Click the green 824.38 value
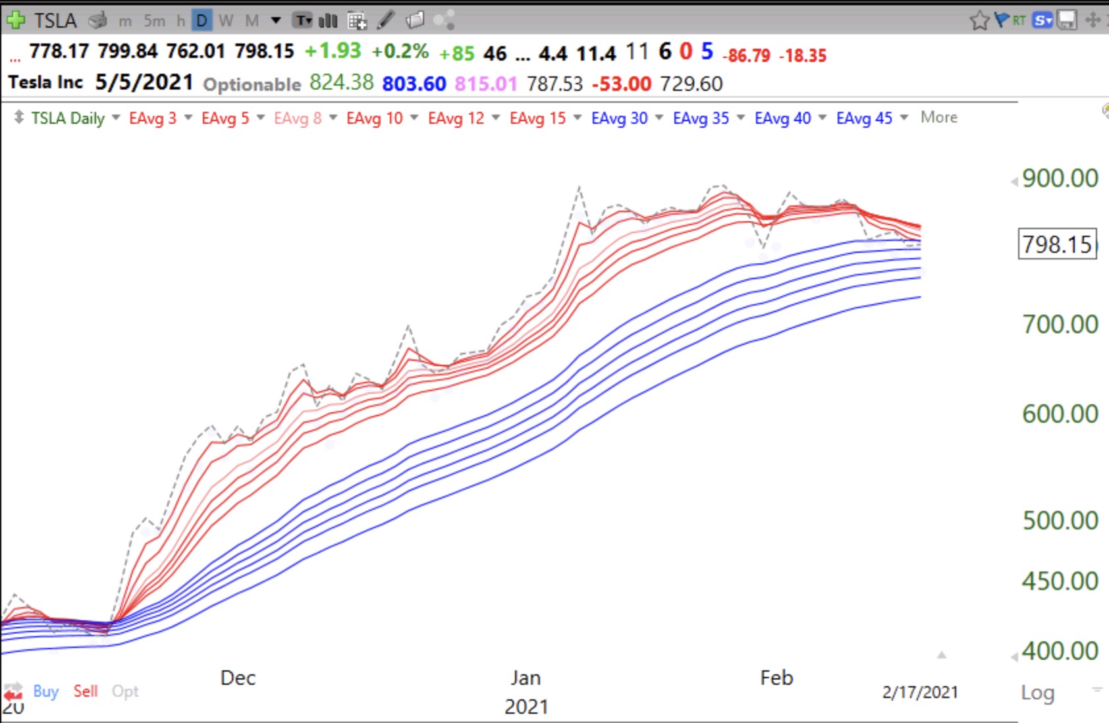1109x723 pixels. 341,82
